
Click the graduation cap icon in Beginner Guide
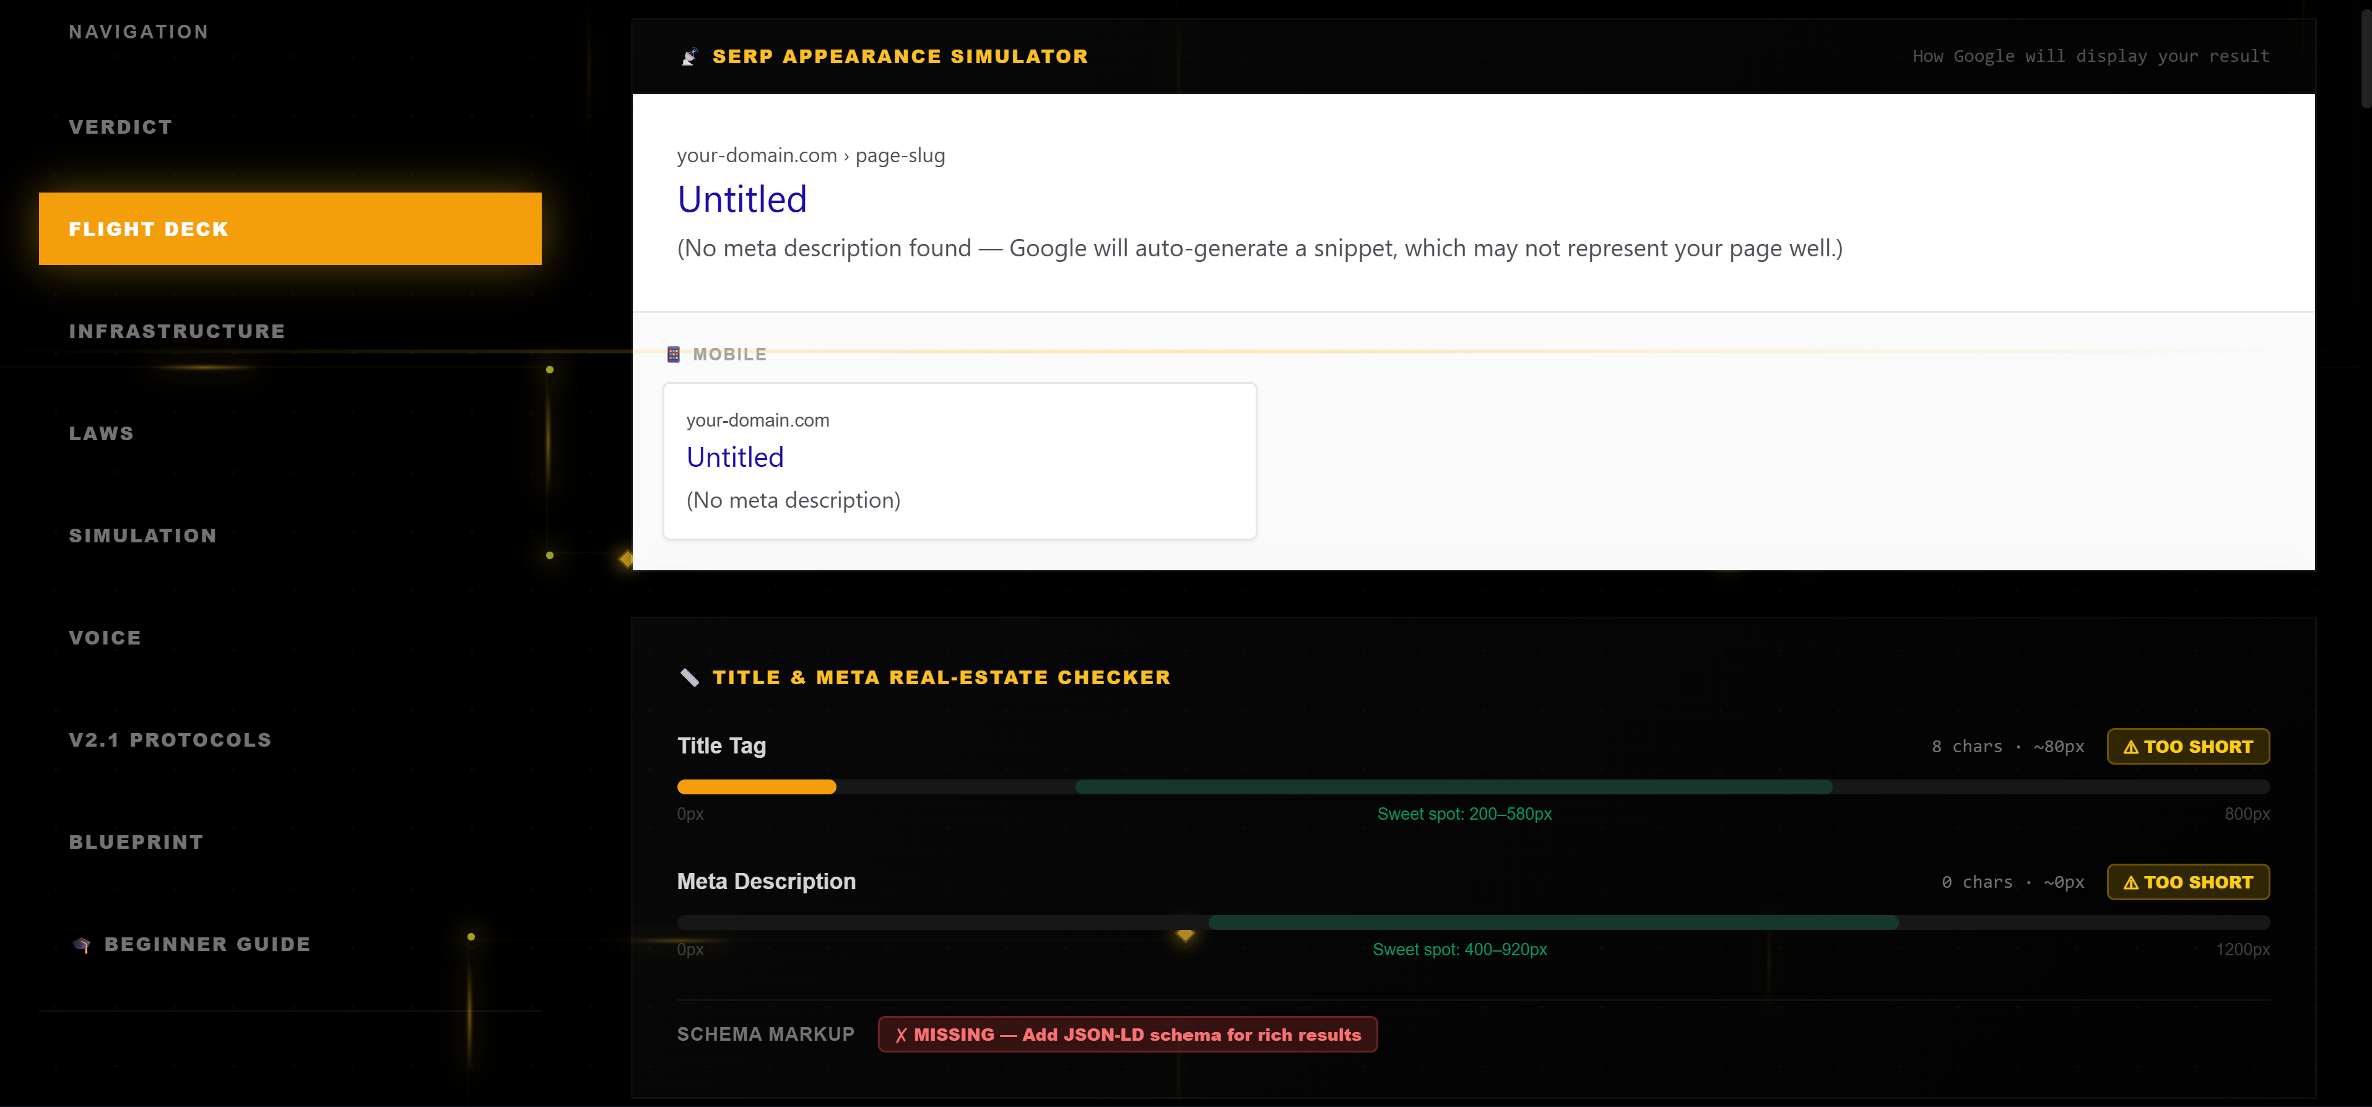(x=82, y=945)
